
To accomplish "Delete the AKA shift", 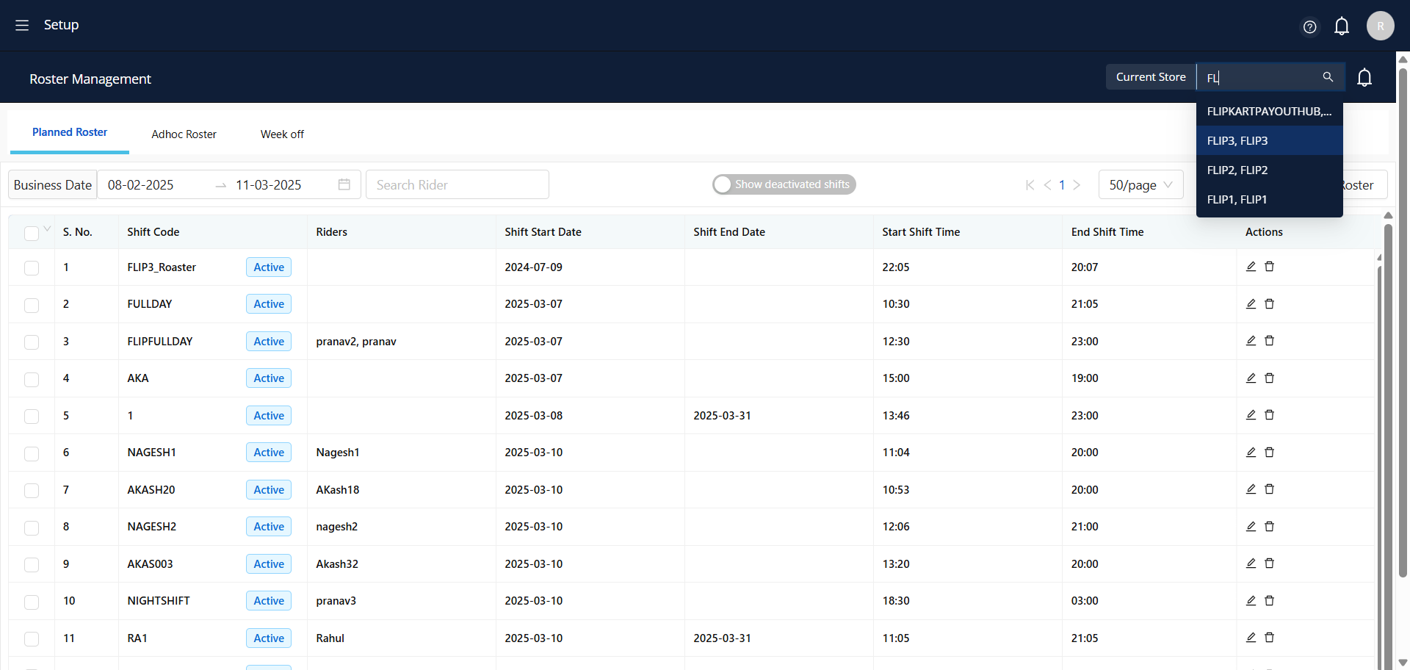I will click(1269, 378).
